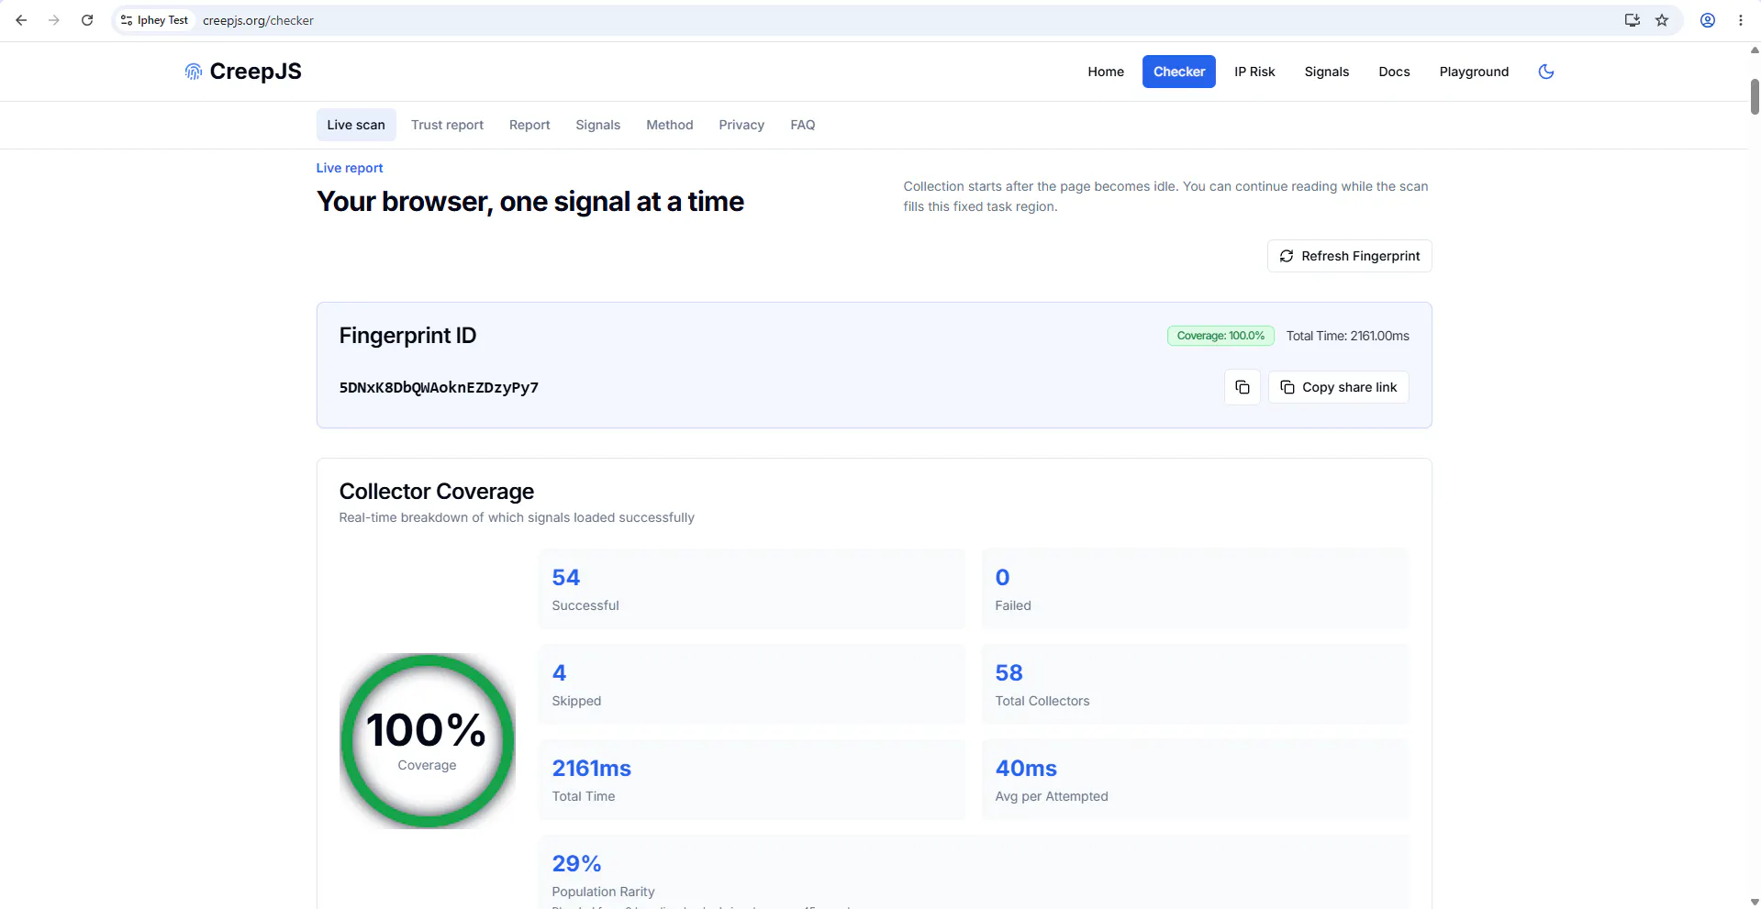
Task: Click the address bar URL field
Action: click(x=899, y=20)
